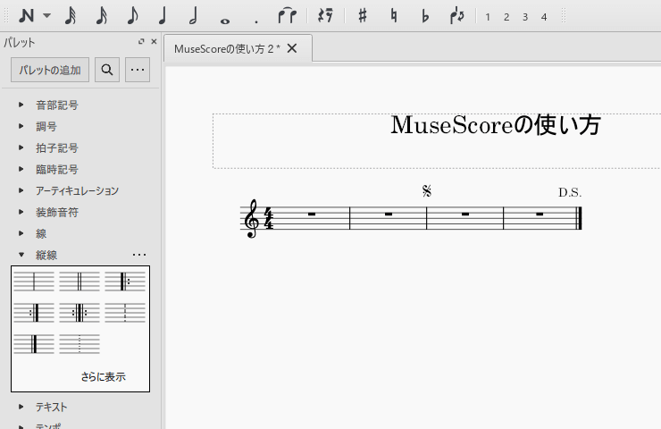Select end-start repeat barline in palette
661x429 pixels.
pos(79,313)
